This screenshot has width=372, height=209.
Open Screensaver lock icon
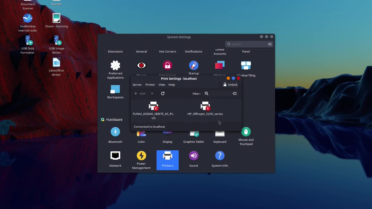pyautogui.click(x=167, y=66)
